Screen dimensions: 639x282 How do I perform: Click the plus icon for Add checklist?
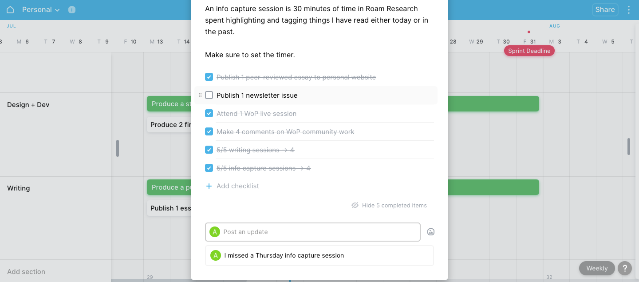coord(209,186)
